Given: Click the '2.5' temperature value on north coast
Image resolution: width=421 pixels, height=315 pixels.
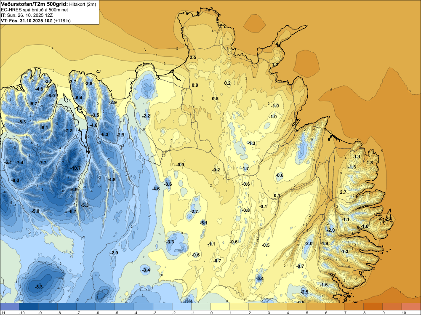Looking at the screenshot, I should (193, 57).
